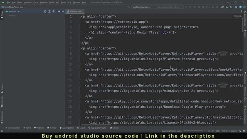Open the Structure side tab
Image resolution: width=247 pixels, height=139 pixels.
click(2, 88)
